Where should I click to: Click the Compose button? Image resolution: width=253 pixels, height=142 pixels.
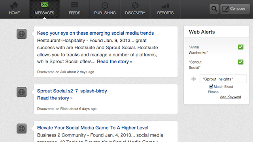click(x=235, y=9)
